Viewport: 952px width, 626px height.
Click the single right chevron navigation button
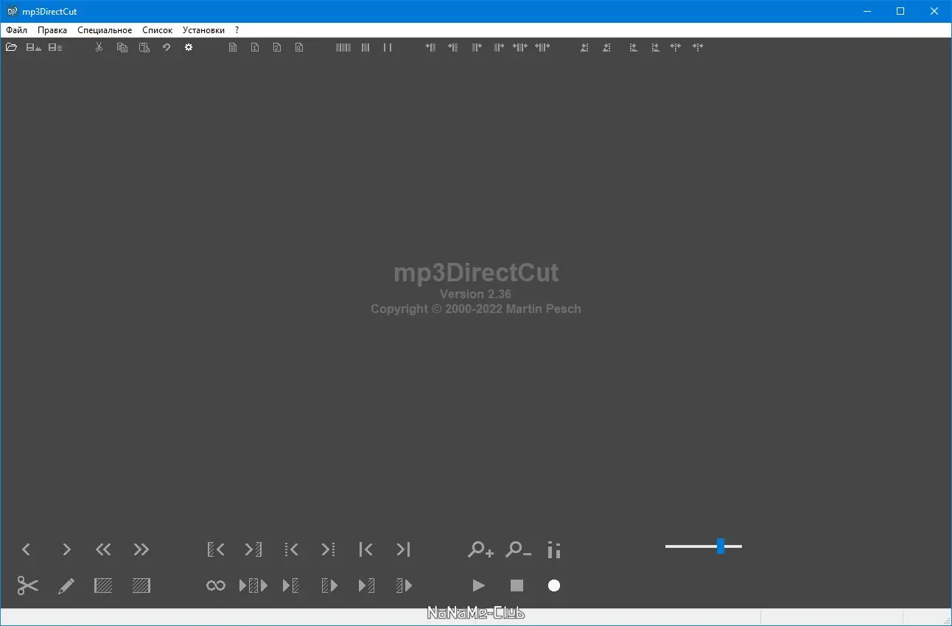click(x=66, y=549)
